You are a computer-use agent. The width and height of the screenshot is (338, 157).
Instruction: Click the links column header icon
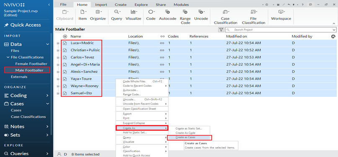coord(163,36)
